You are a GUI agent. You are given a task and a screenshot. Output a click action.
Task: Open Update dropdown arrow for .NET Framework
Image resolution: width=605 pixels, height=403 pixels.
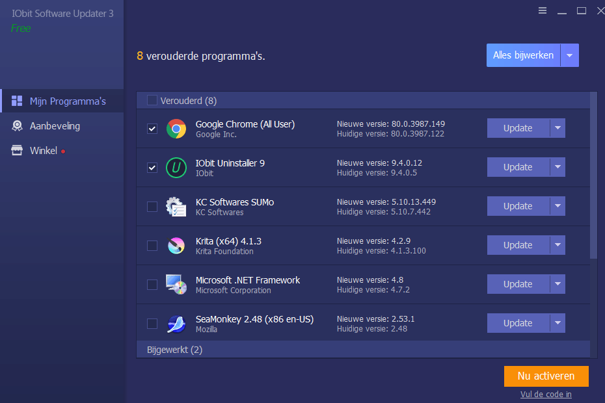558,284
